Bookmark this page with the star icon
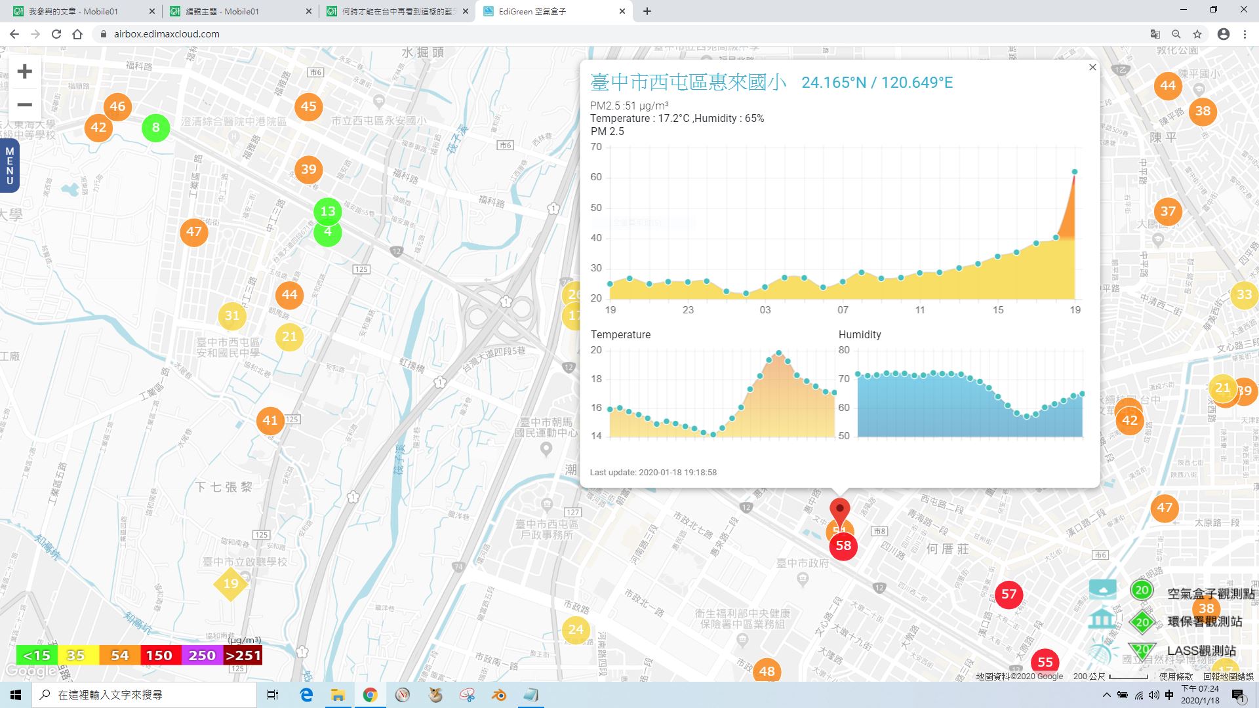The image size is (1259, 708). 1197,34
